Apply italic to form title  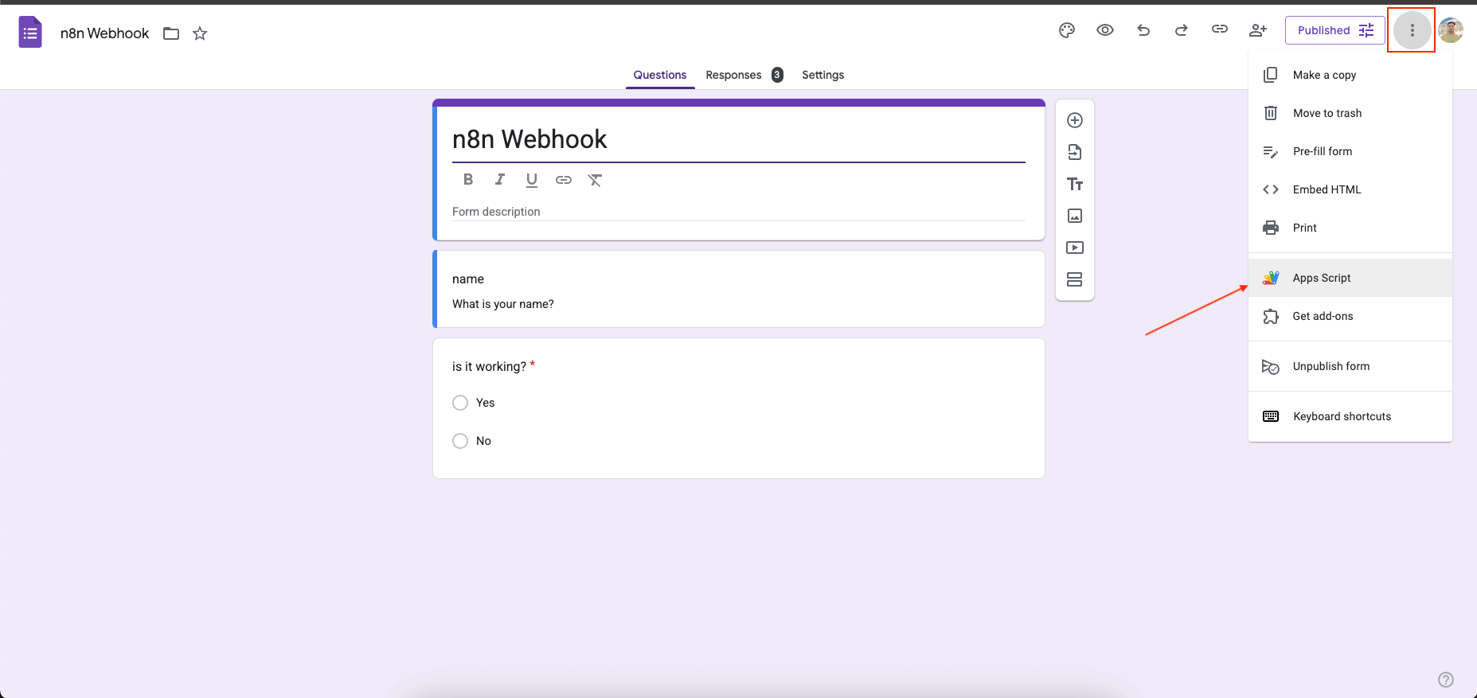500,180
